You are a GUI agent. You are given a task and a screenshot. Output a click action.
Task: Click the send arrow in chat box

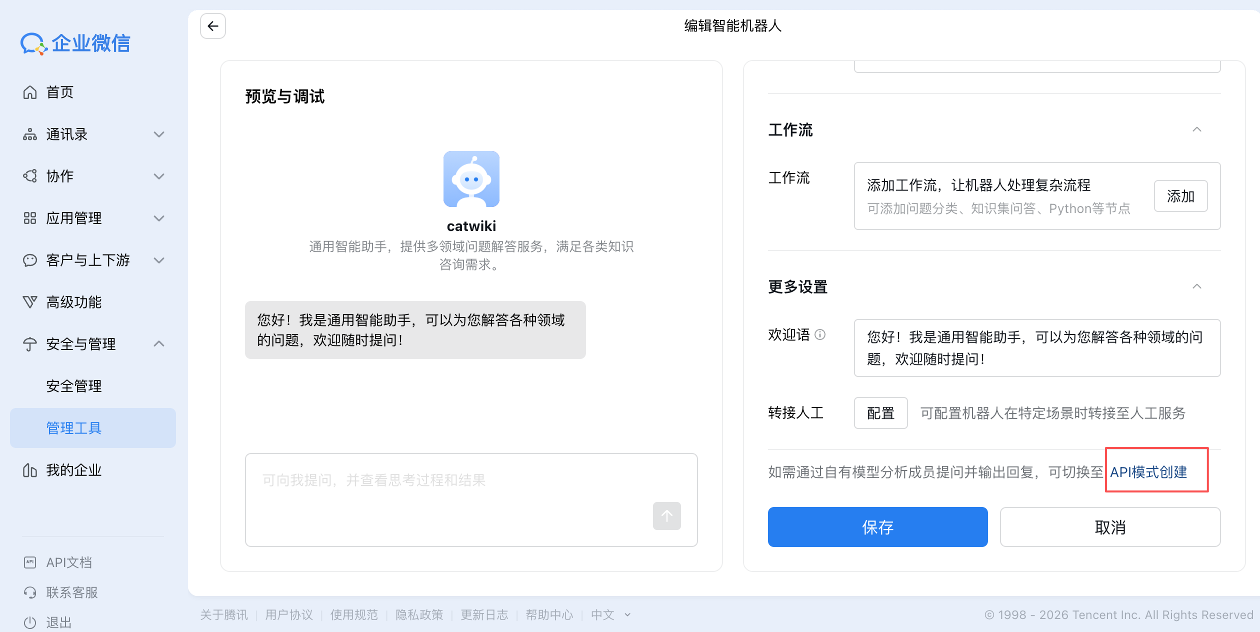(666, 515)
